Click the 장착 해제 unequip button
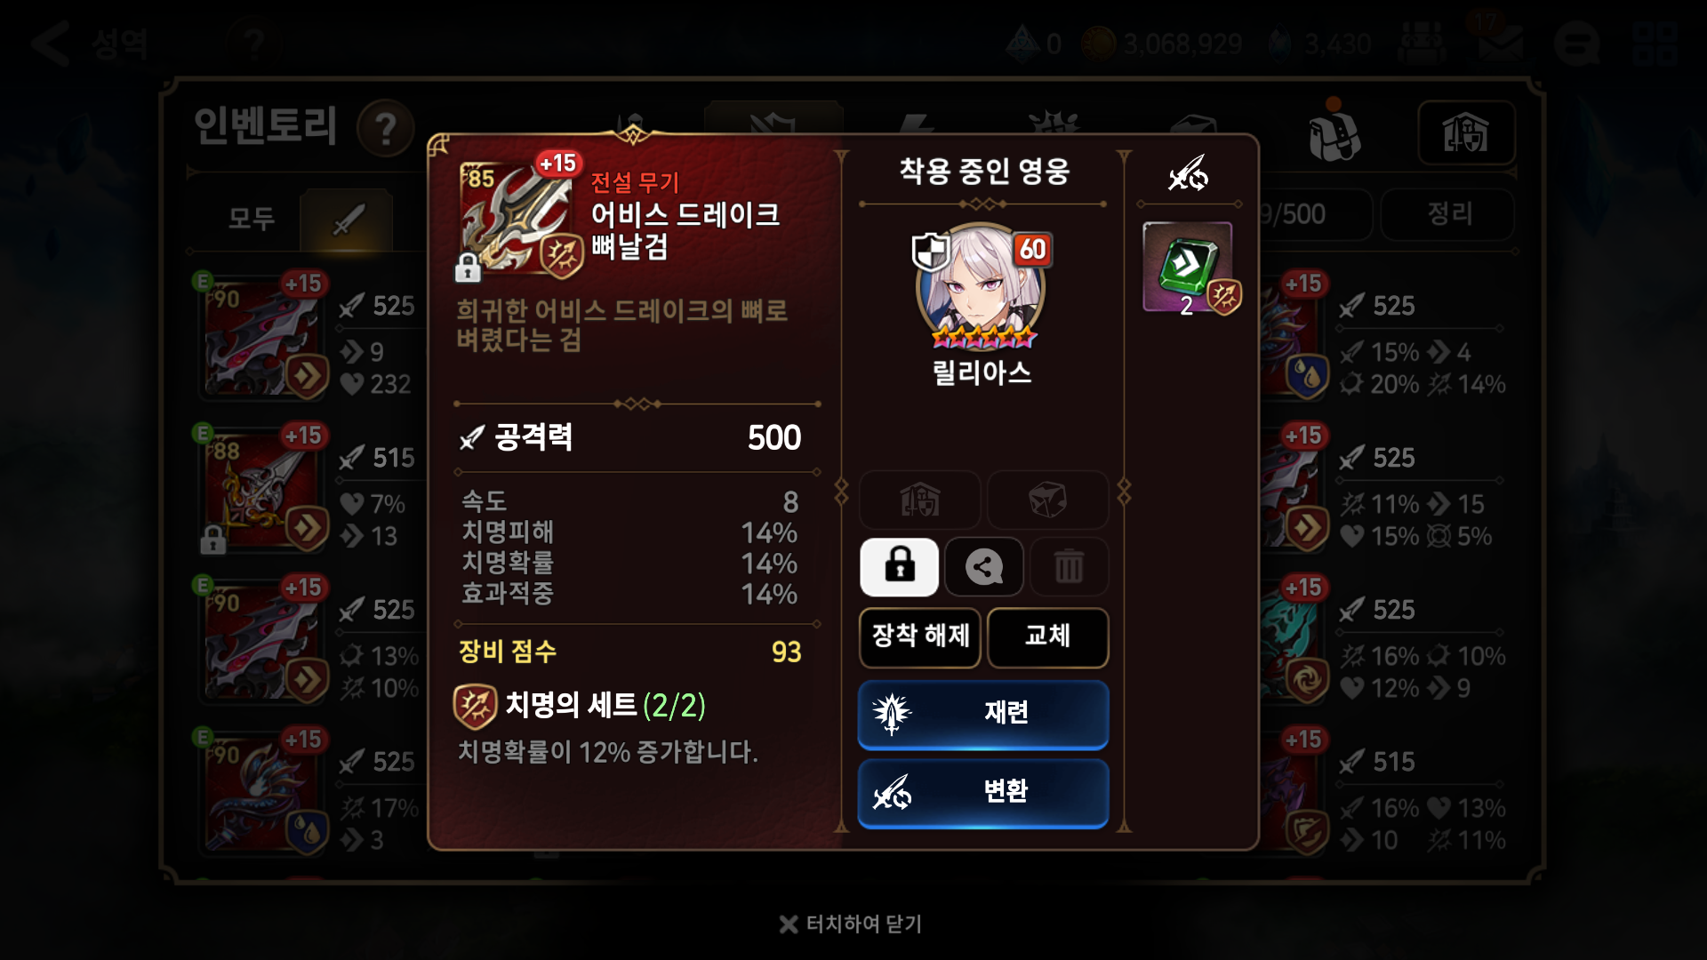 pyautogui.click(x=920, y=637)
